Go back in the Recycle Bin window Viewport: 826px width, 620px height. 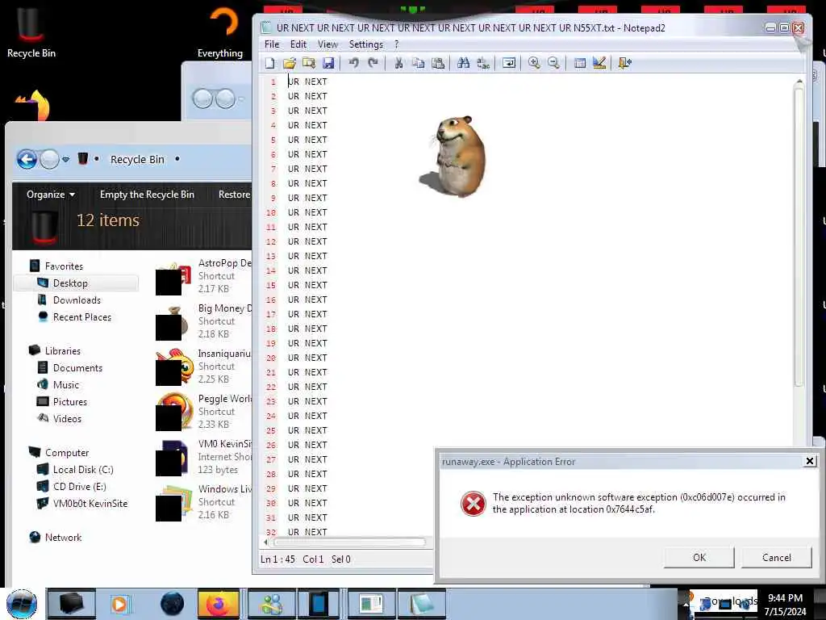[x=27, y=159]
